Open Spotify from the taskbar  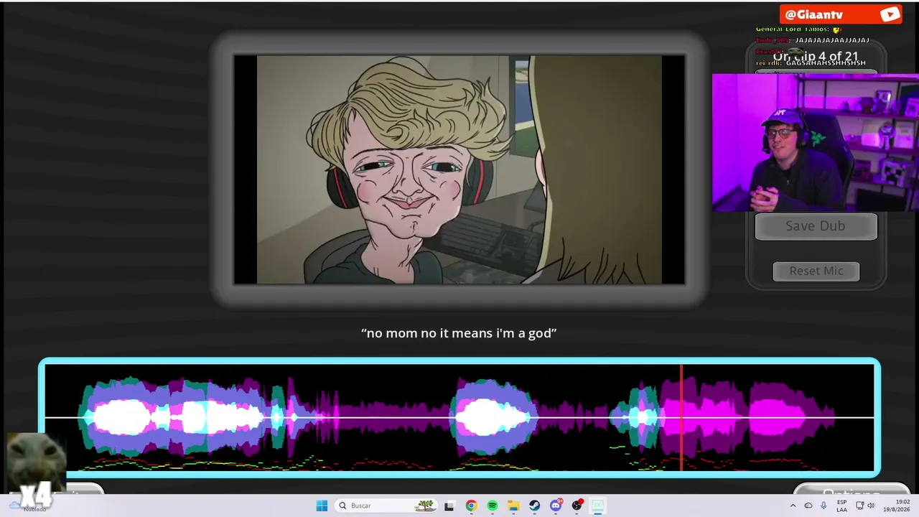pos(493,506)
